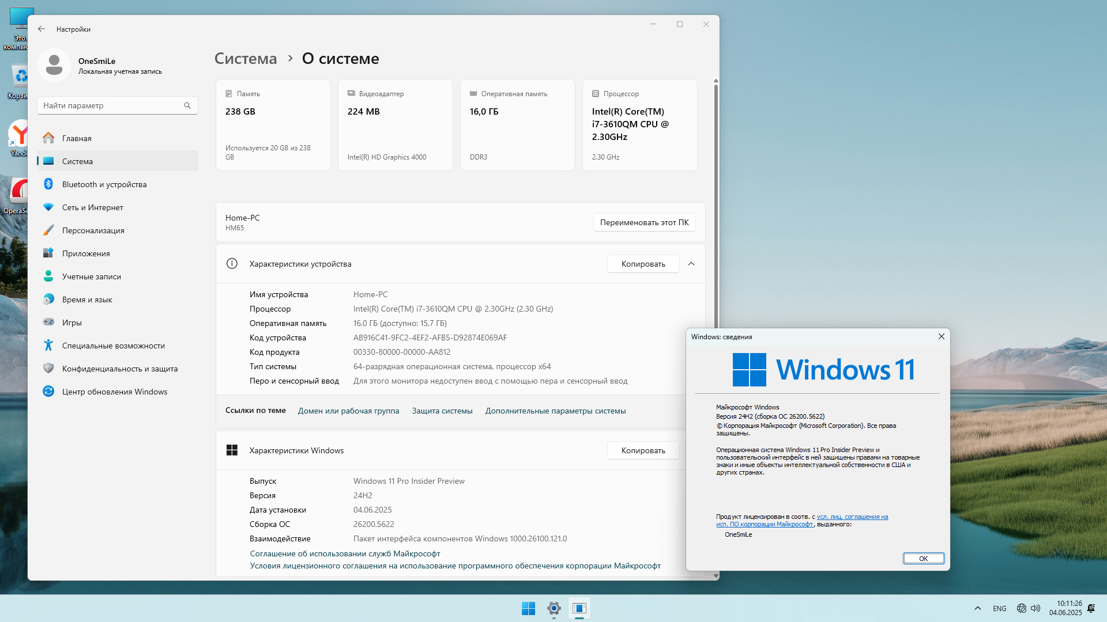The height and width of the screenshot is (622, 1107).
Task: Click the Переименовать этот ПК button
Action: click(644, 222)
